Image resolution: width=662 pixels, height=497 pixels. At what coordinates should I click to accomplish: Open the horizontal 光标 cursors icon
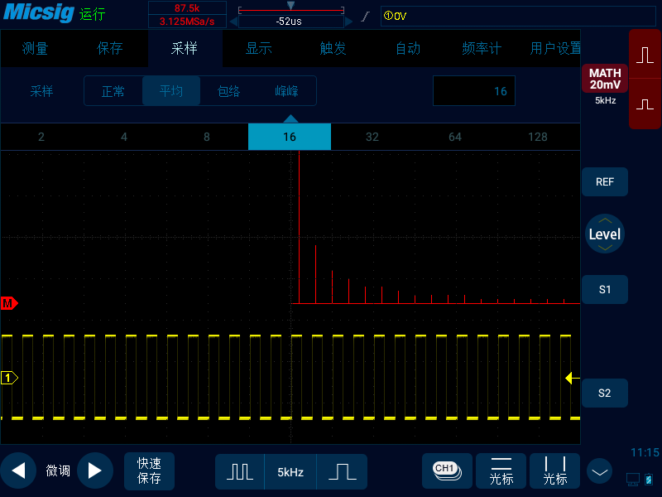click(x=501, y=470)
